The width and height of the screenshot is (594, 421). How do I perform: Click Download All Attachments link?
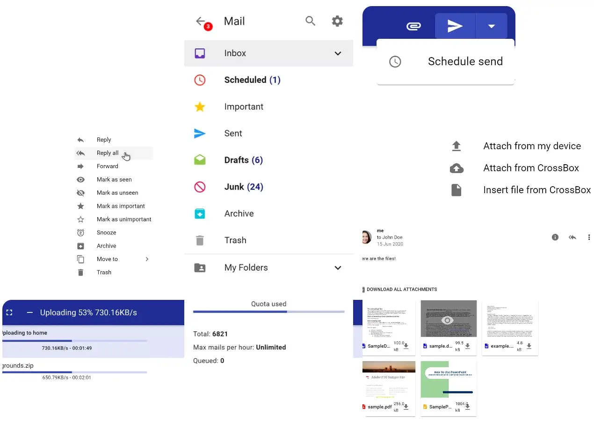point(401,290)
